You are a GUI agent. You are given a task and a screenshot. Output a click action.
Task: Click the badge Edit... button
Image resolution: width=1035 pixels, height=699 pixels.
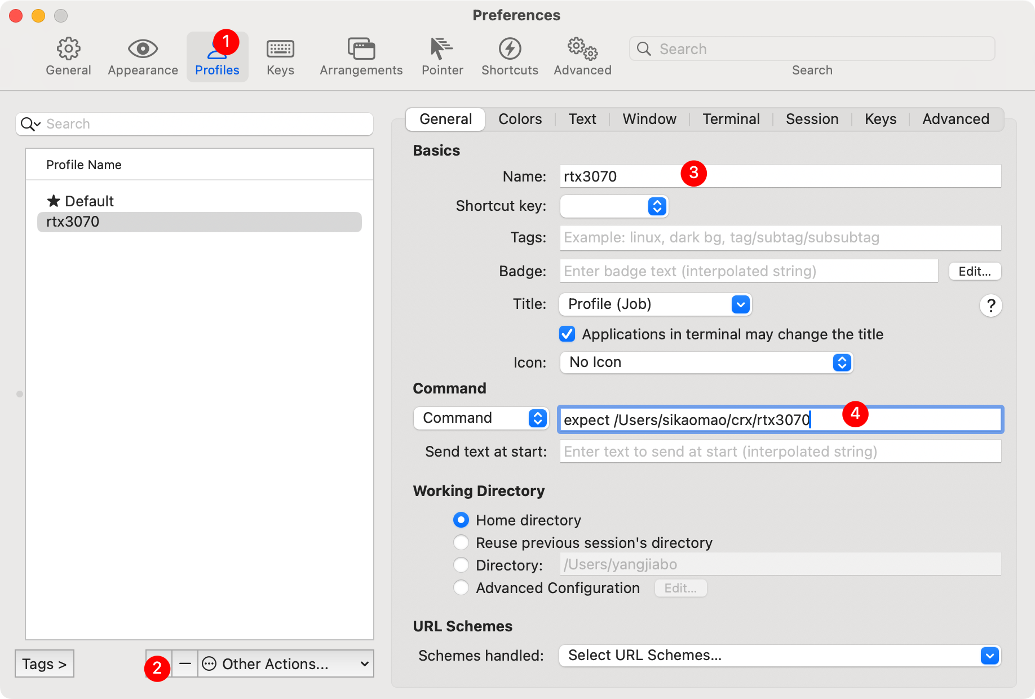point(975,271)
